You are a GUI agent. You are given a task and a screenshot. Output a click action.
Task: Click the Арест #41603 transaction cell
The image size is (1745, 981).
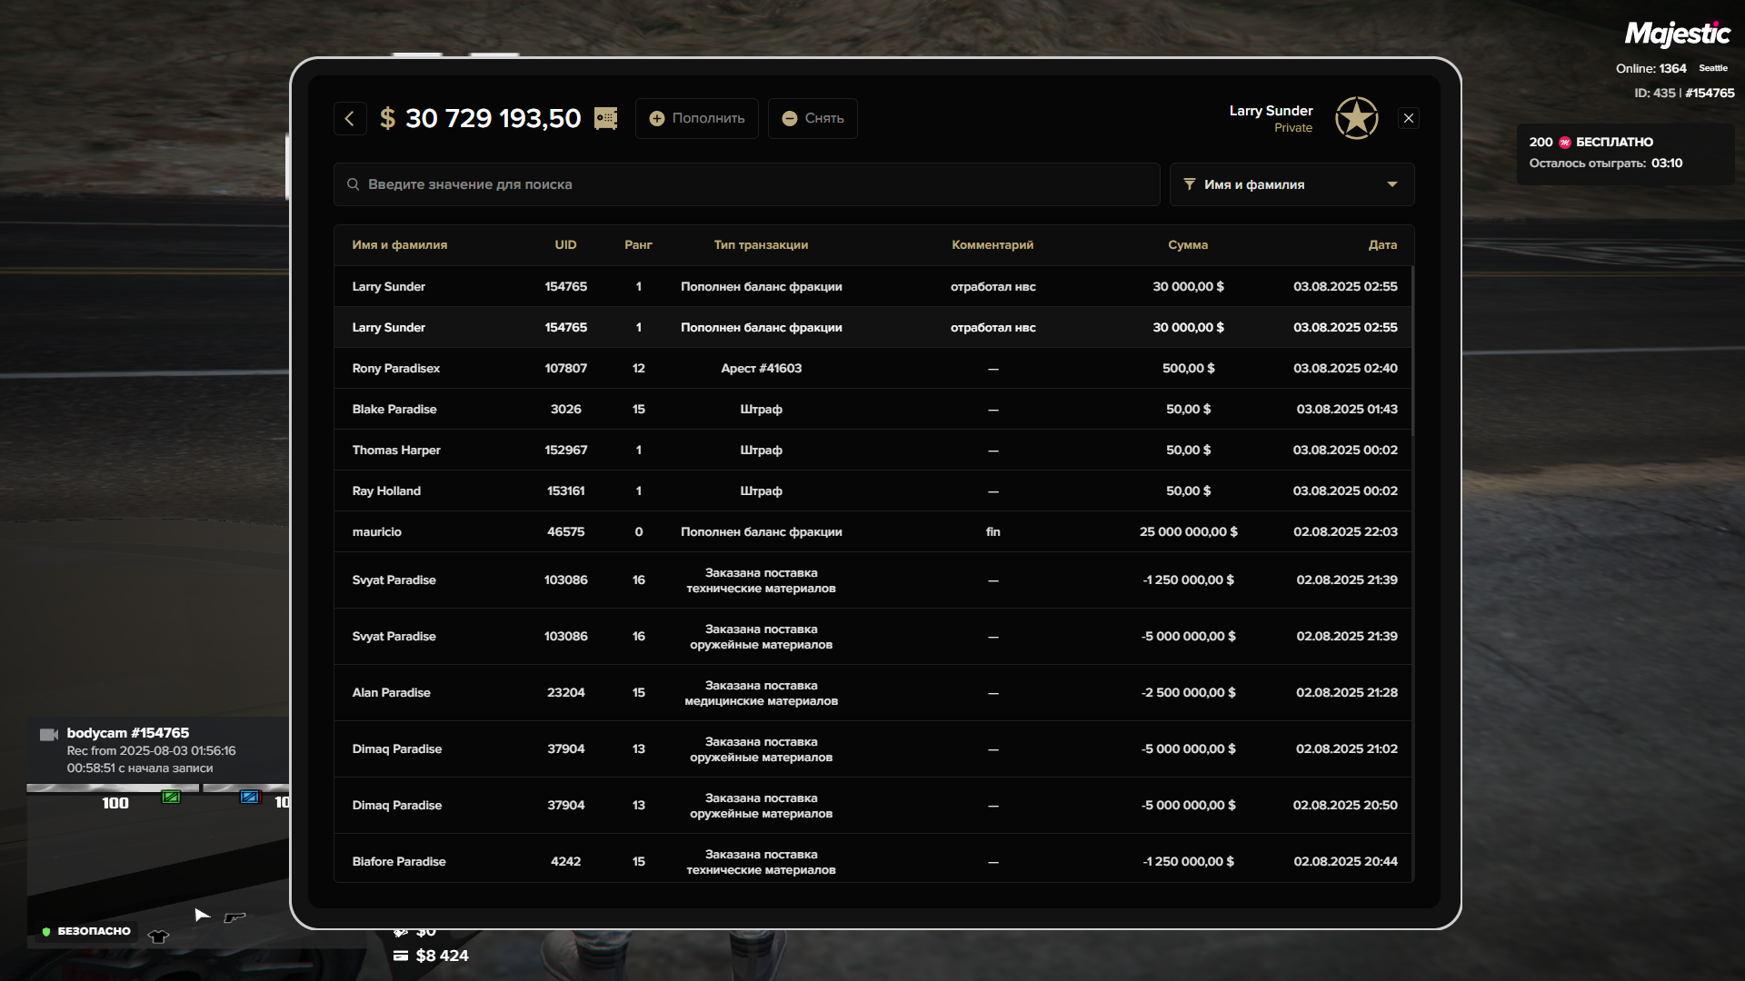pyautogui.click(x=762, y=369)
